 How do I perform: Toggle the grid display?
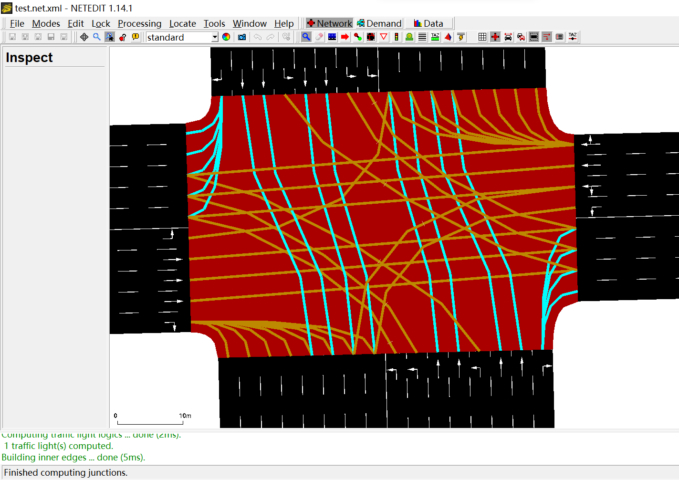(482, 37)
